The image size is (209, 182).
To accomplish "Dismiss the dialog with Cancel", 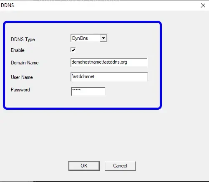I will (120, 166).
